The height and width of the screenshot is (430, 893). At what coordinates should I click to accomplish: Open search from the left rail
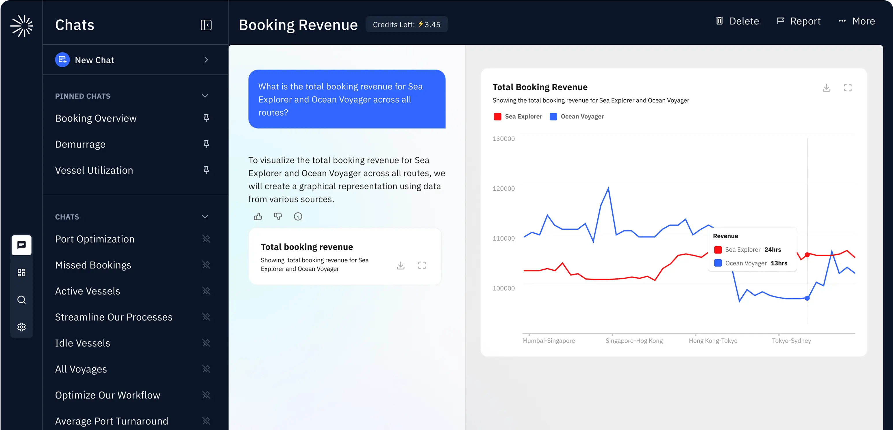click(21, 300)
